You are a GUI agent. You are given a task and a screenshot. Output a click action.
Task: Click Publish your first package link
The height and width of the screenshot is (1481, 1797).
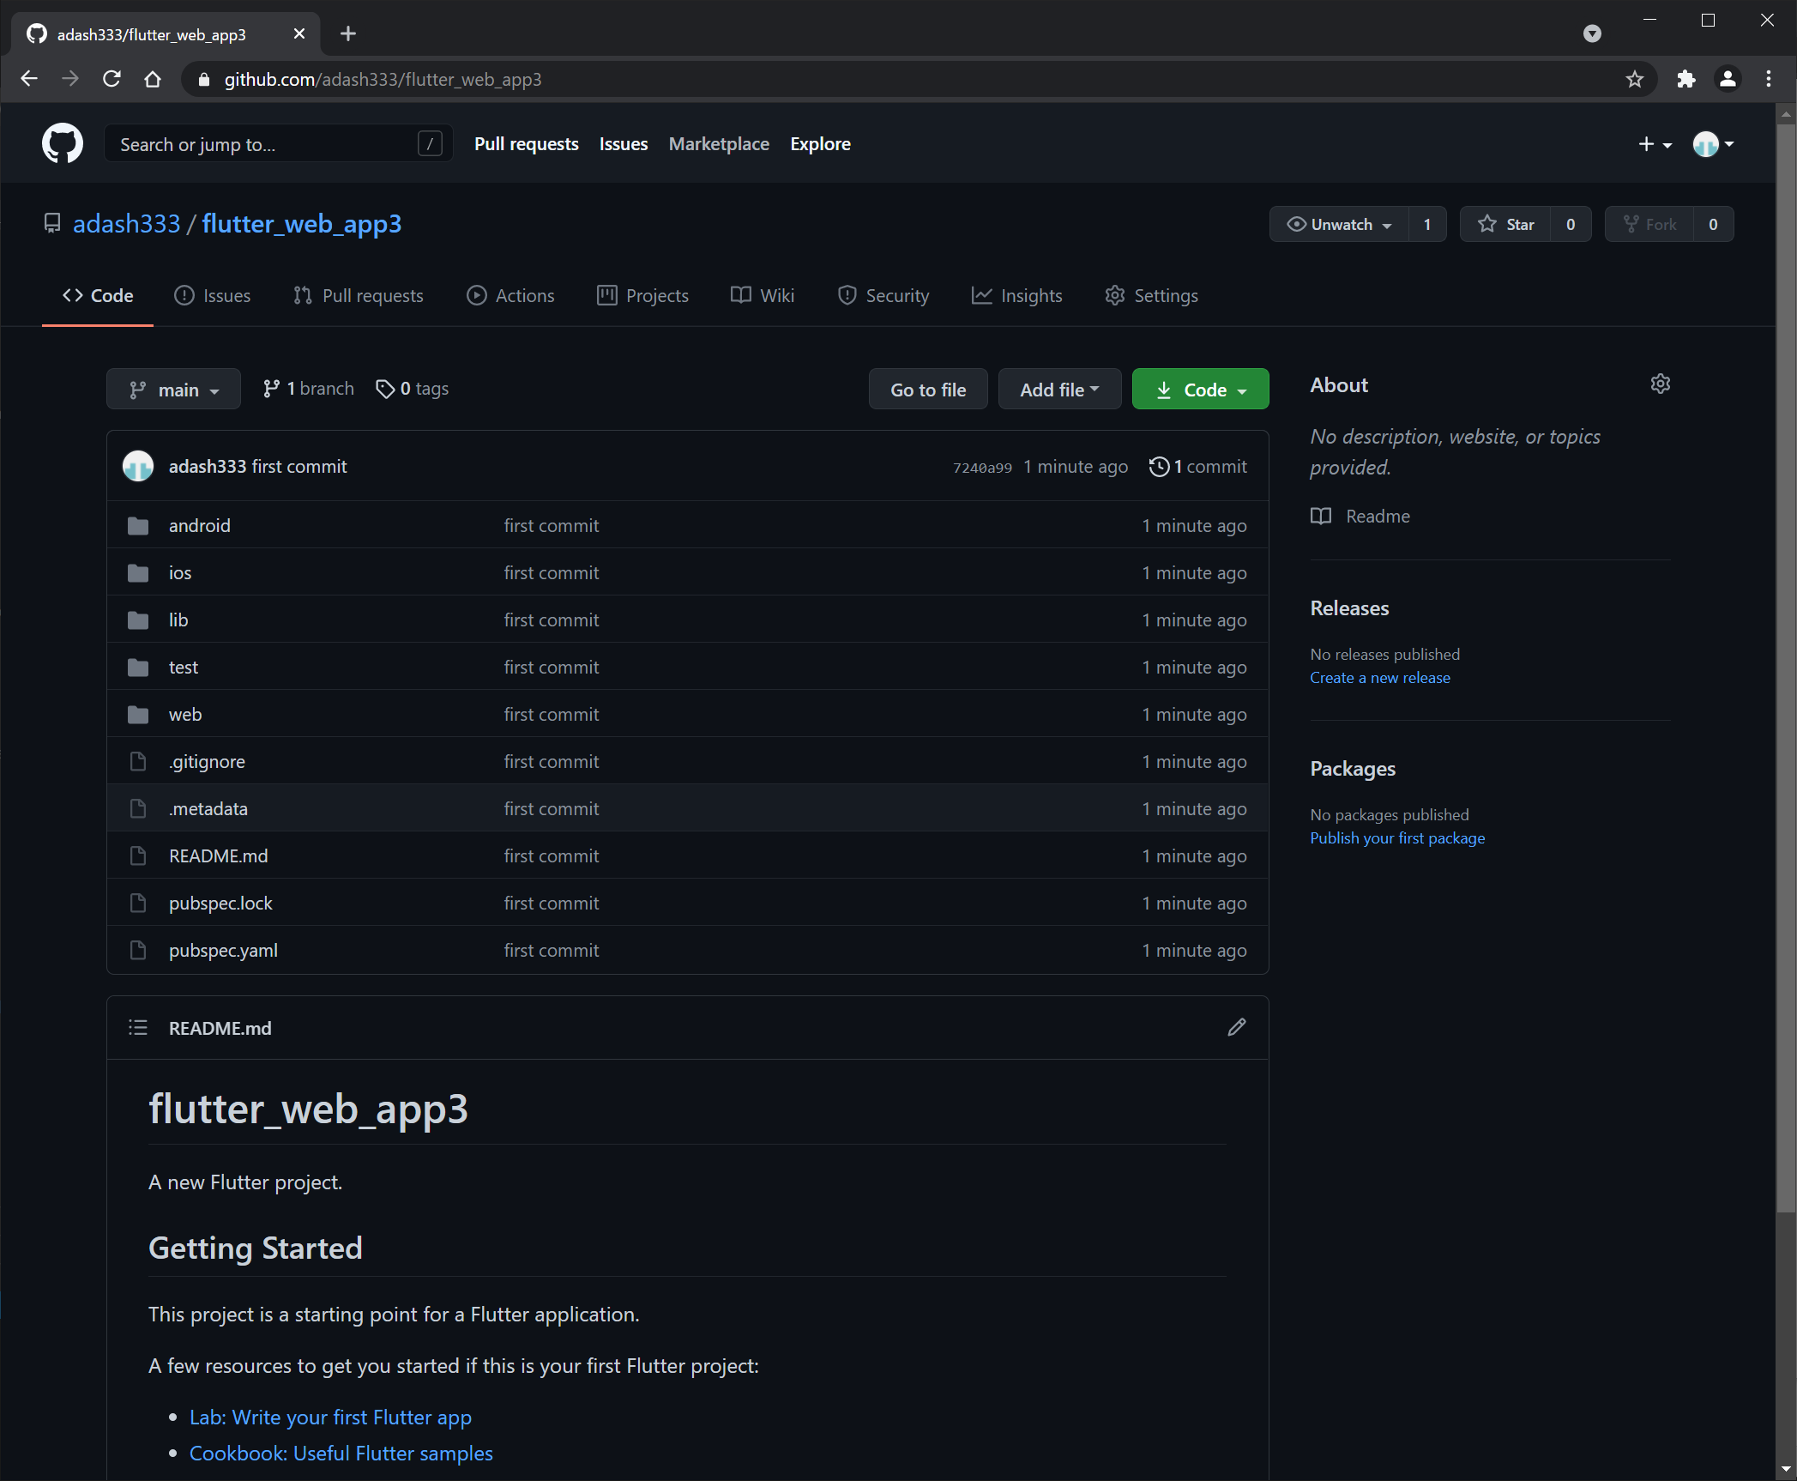(x=1396, y=837)
